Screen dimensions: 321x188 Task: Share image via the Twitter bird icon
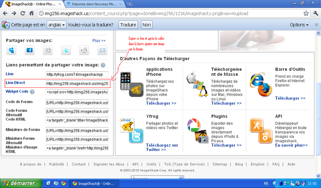pos(66,50)
